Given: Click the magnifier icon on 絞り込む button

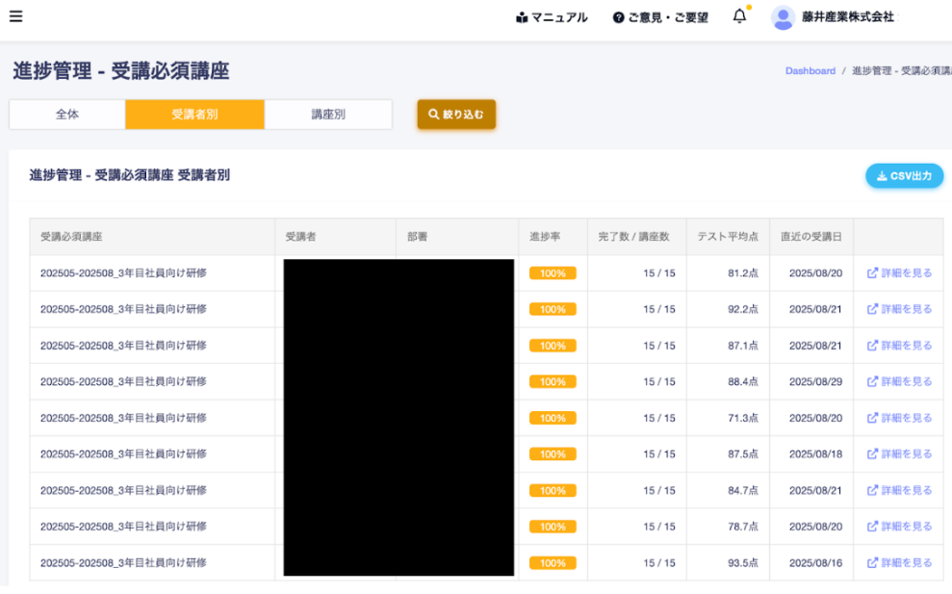Looking at the screenshot, I should tap(433, 114).
